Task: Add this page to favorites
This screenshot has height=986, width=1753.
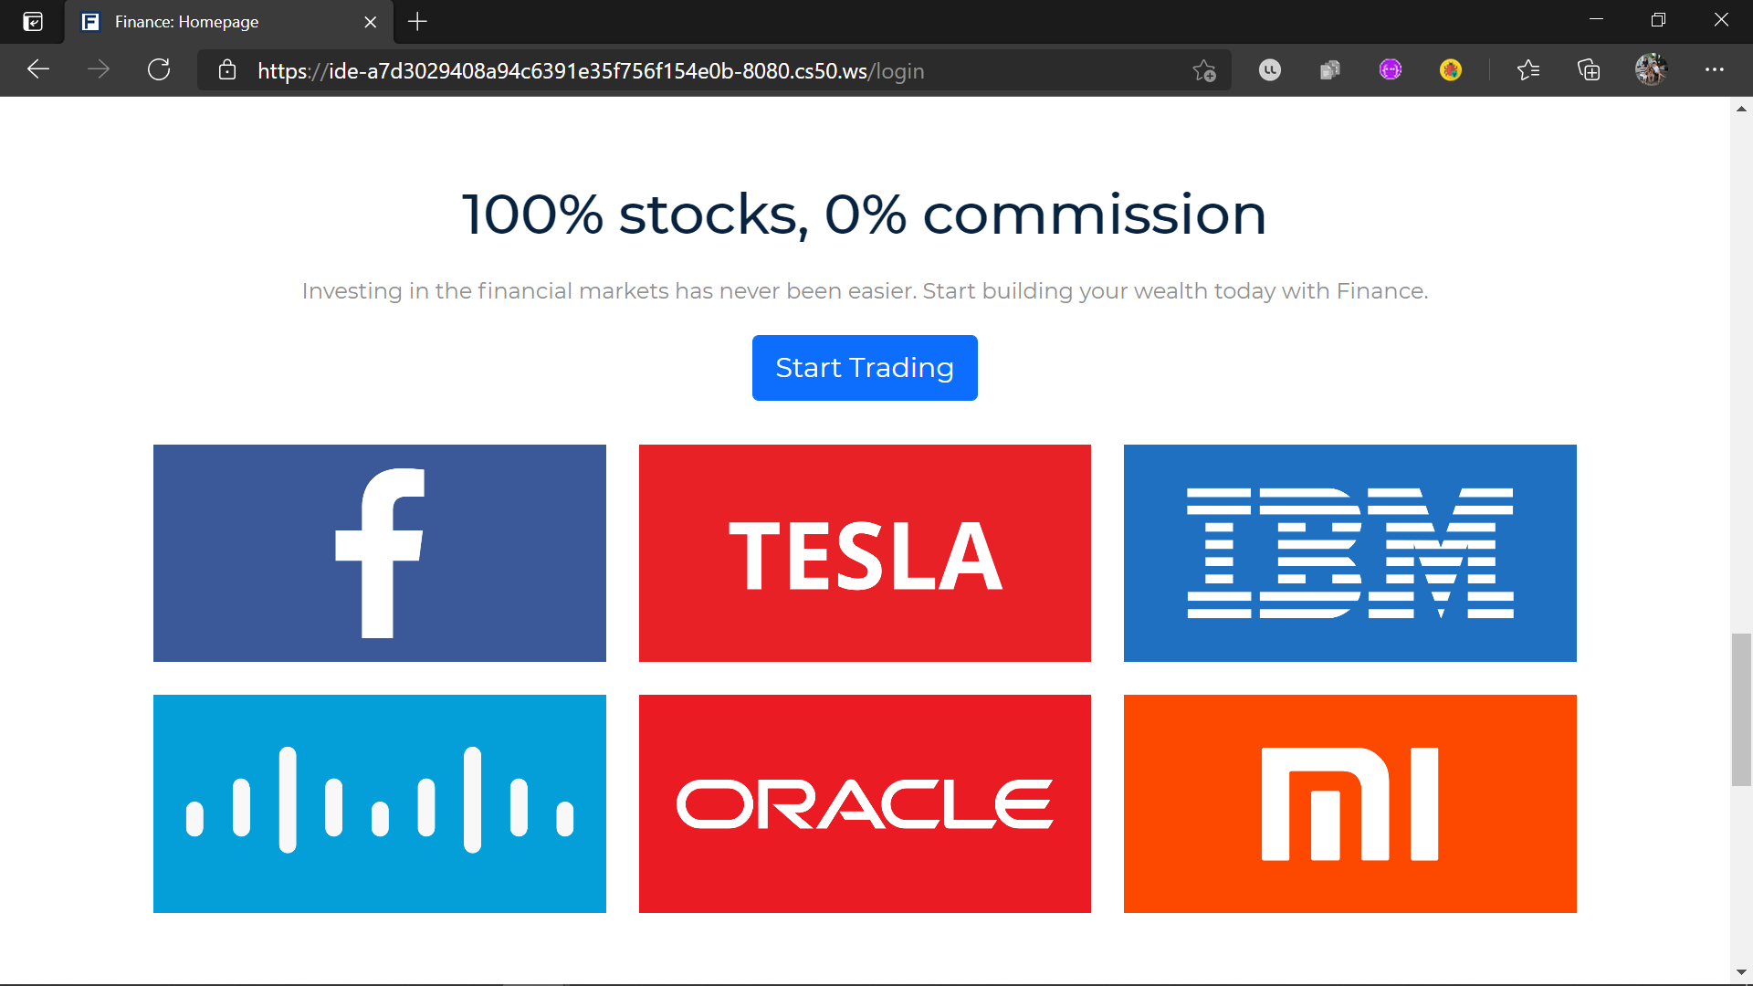Action: pos(1203,70)
